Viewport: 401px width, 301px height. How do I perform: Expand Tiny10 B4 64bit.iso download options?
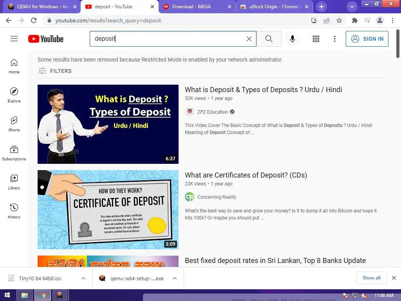coord(83,278)
